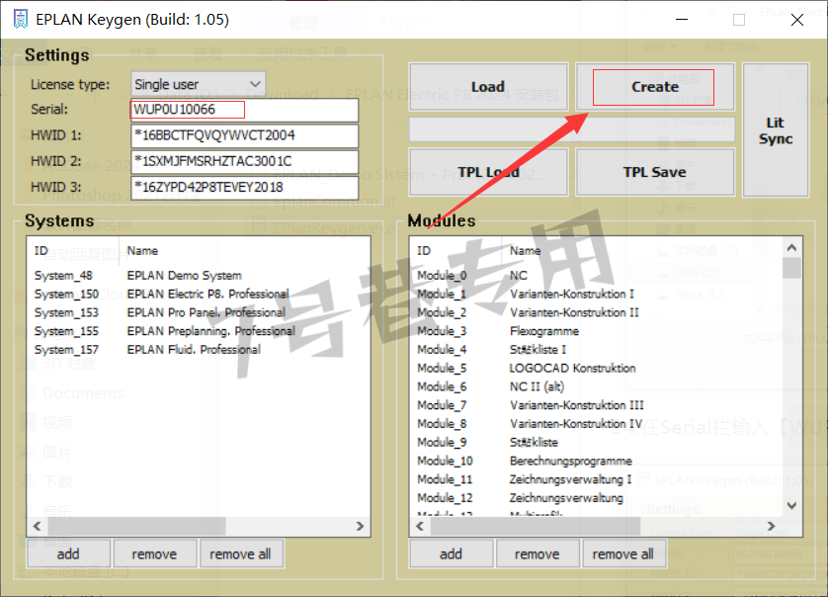Viewport: 828px width, 597px height.
Task: Click the EPLAN Keygen title bar icon
Action: (20, 20)
